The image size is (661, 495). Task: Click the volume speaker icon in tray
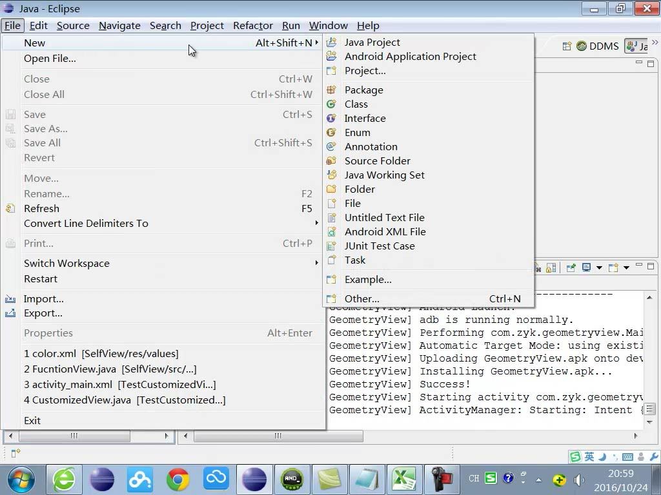pyautogui.click(x=579, y=480)
